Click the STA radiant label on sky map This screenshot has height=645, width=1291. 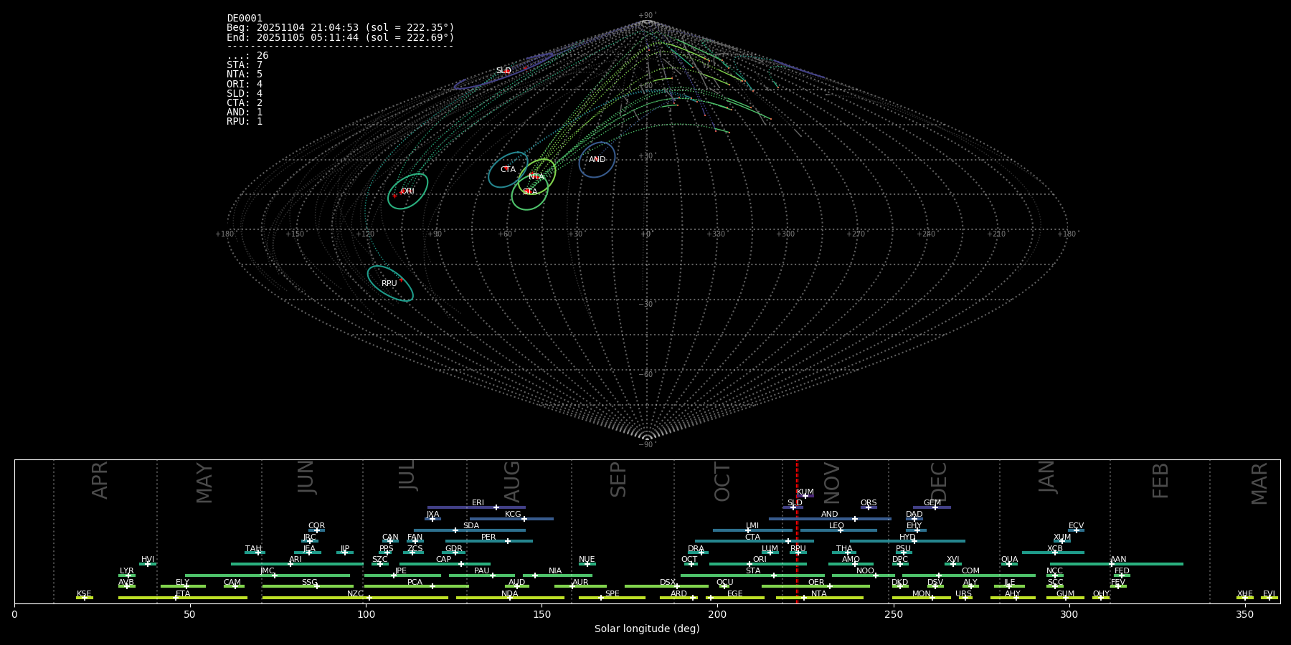(x=530, y=192)
